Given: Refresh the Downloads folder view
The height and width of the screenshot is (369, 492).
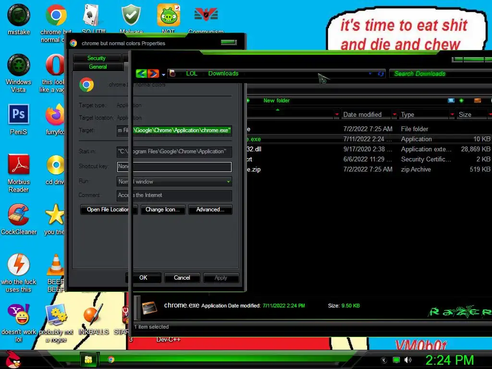Looking at the screenshot, I should click(381, 74).
